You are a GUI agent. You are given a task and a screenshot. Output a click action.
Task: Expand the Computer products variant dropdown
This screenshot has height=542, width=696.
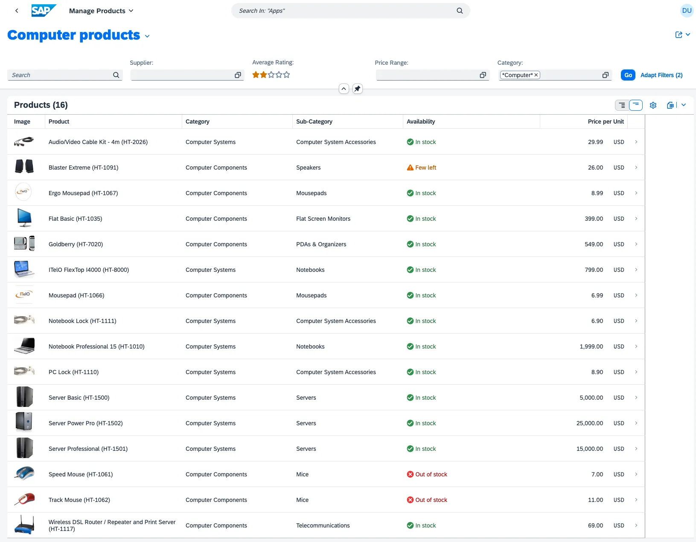click(147, 36)
